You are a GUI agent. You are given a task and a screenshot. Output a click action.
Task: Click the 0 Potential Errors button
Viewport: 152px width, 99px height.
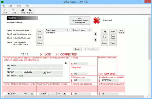click(91, 49)
